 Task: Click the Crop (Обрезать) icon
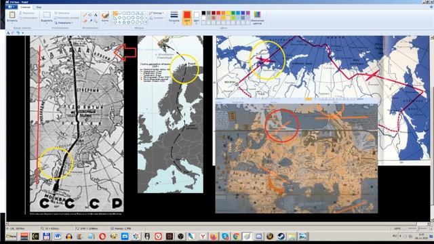pyautogui.click(x=56, y=13)
